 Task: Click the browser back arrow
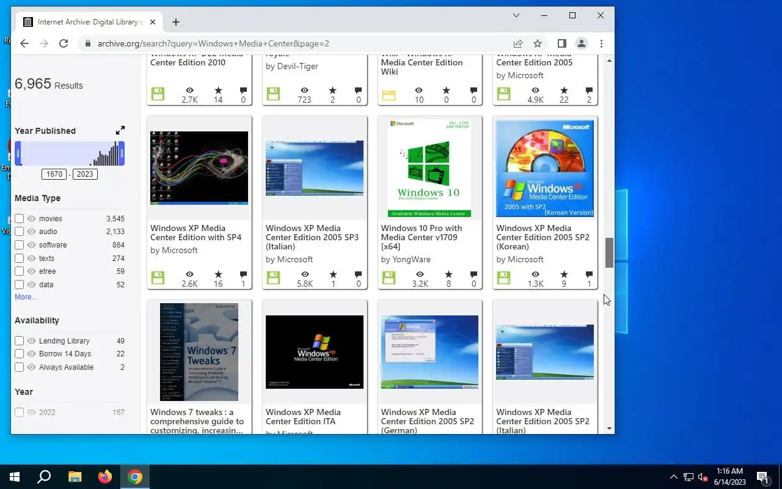(x=24, y=43)
